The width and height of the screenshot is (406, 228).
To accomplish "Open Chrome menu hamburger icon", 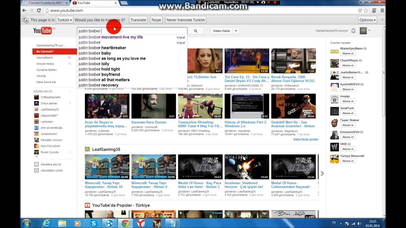I will (383, 10).
